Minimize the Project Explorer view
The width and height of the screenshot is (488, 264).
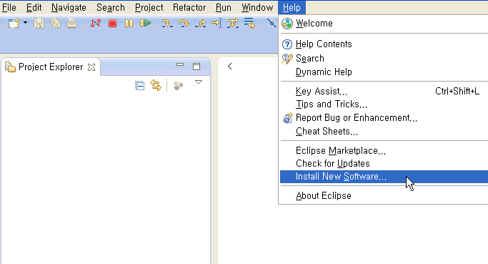(x=180, y=65)
